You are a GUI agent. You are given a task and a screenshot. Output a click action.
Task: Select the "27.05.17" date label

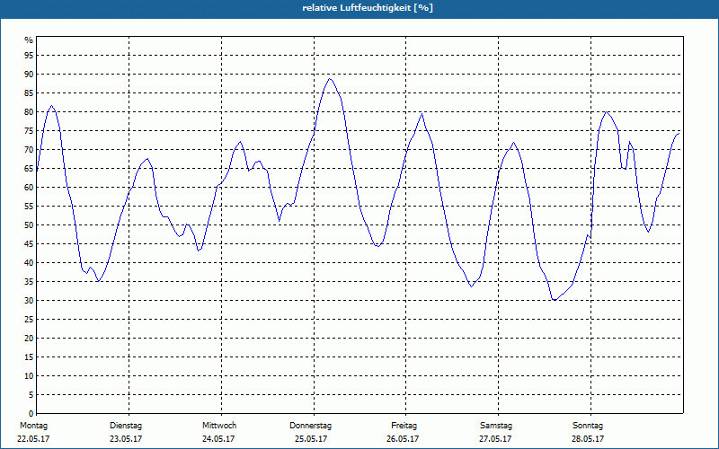tap(495, 439)
